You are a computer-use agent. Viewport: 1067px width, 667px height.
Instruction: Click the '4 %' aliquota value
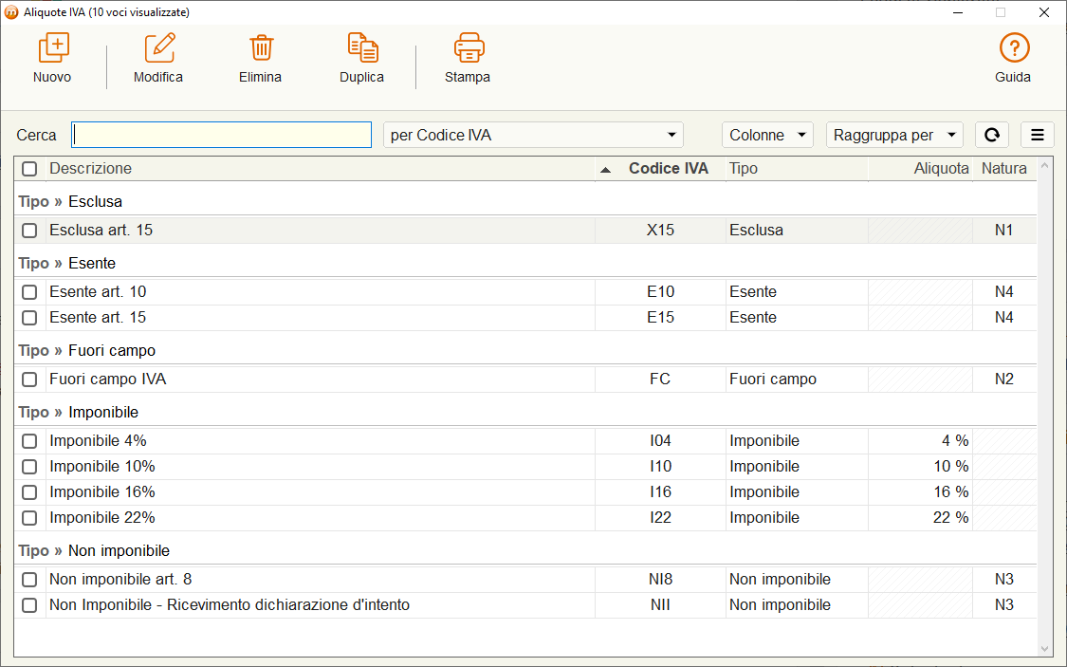point(955,441)
